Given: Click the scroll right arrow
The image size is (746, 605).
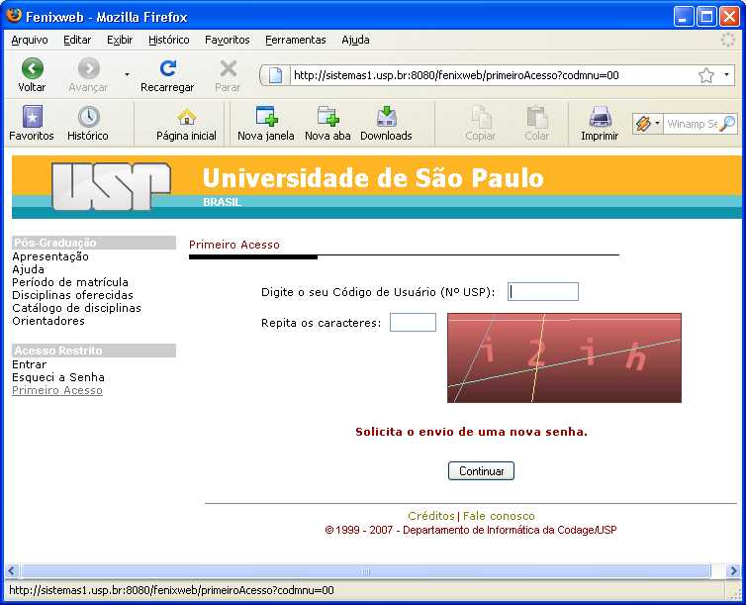Looking at the screenshot, I should (x=733, y=570).
